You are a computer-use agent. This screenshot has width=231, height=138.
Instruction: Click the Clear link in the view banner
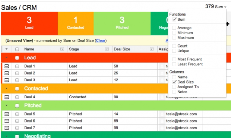point(101,40)
